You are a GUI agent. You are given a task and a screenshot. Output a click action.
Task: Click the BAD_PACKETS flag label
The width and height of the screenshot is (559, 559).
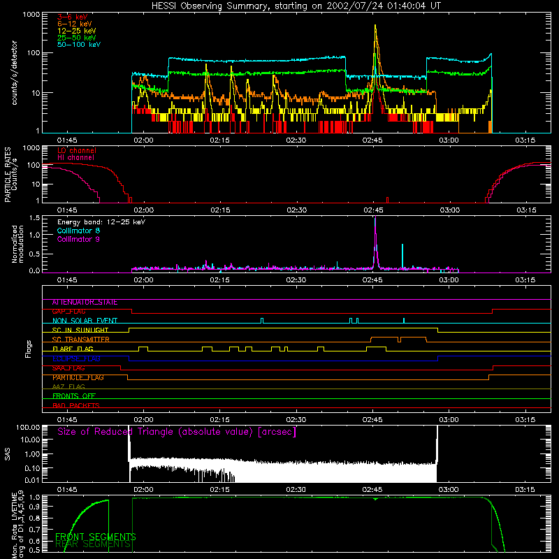click(76, 405)
